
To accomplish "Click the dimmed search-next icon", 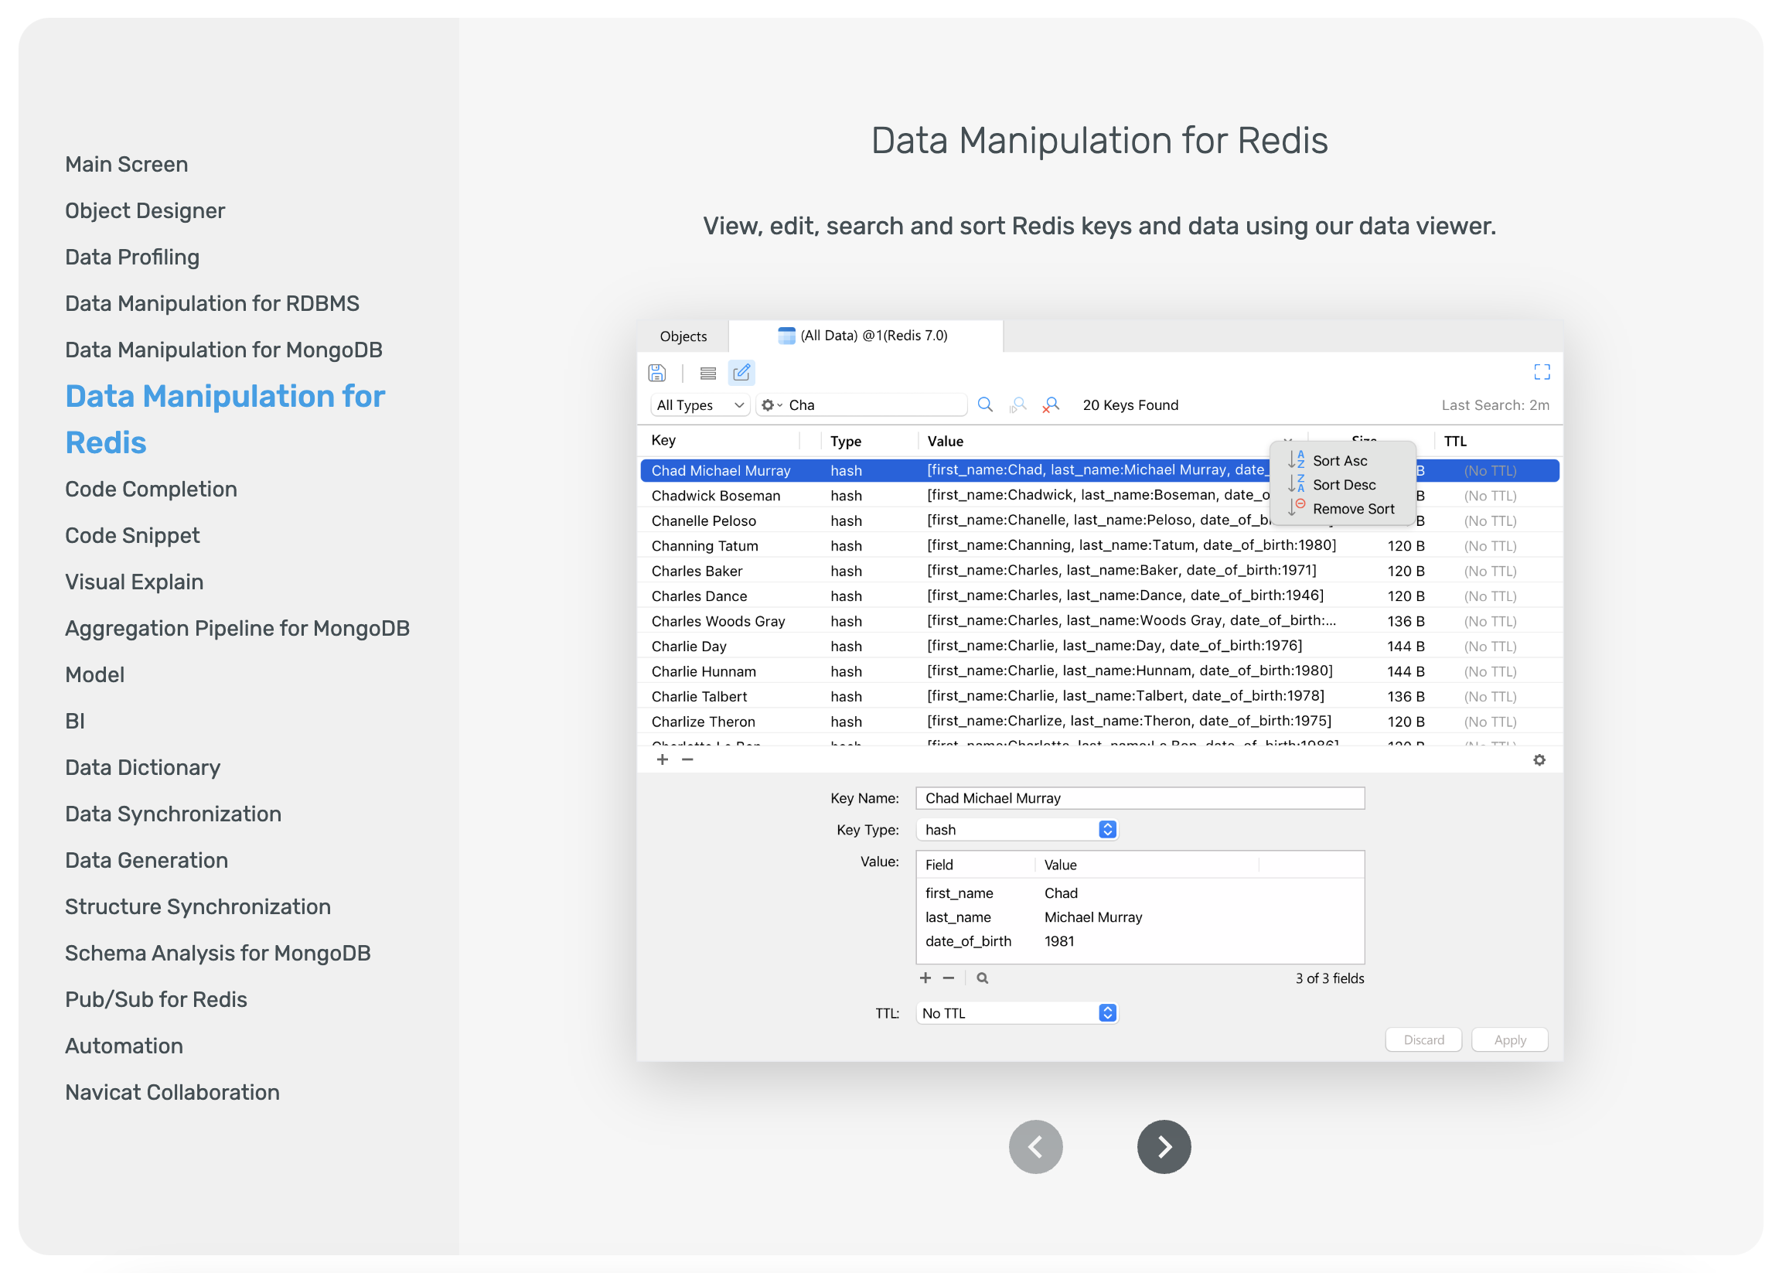I will click(1018, 404).
